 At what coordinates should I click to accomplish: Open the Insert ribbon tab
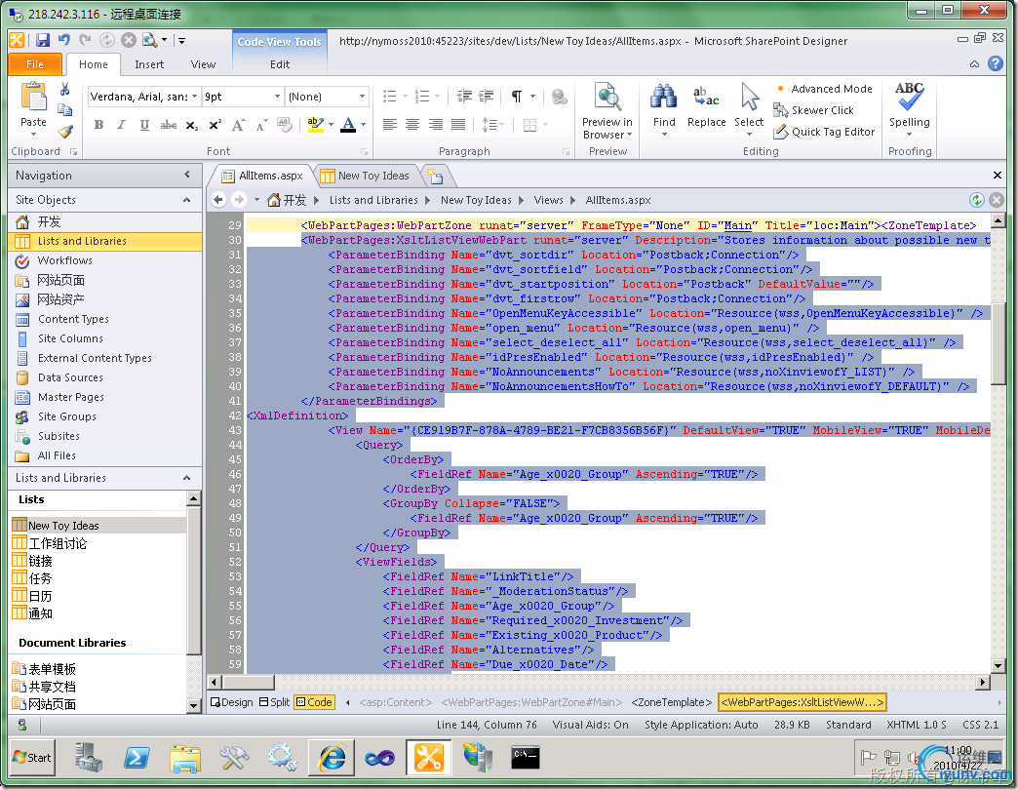coord(149,64)
